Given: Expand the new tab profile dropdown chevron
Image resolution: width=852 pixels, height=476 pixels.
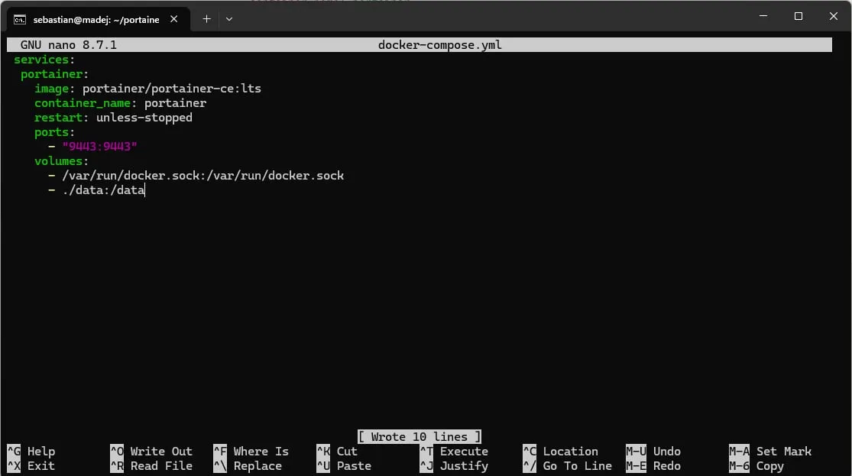Looking at the screenshot, I should (x=229, y=19).
